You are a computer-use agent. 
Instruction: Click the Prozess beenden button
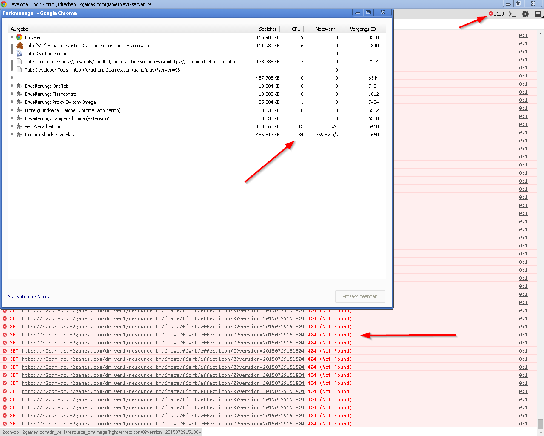[x=360, y=296]
